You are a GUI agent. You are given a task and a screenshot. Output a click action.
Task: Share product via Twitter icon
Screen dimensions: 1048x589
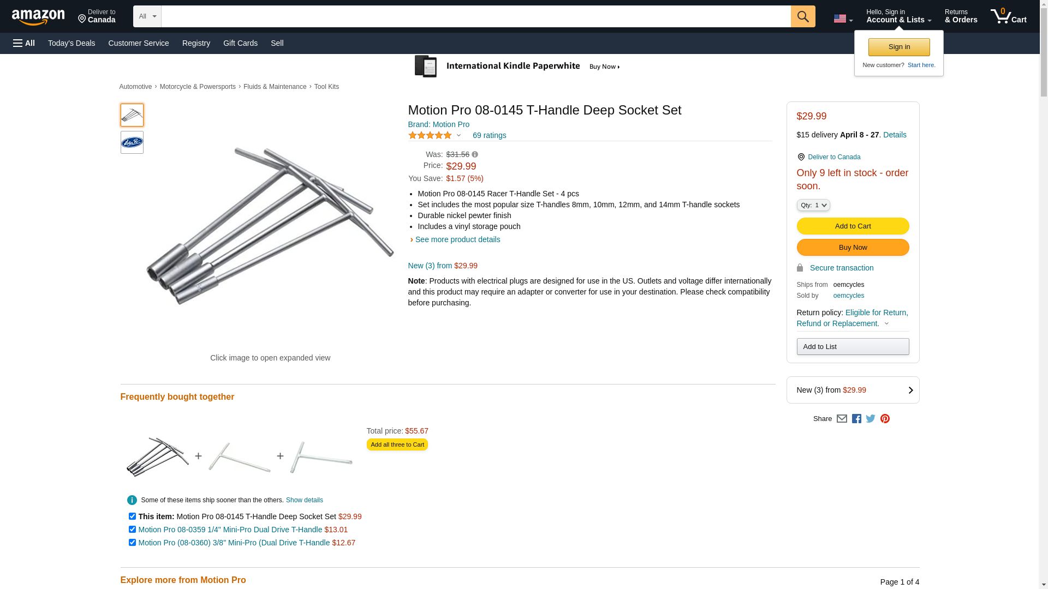[x=871, y=419]
